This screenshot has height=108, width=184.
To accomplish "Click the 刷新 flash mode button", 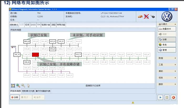I will coord(167,34).
